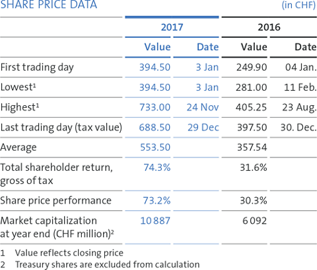This screenshot has height=270, width=317.
Task: Select the 2017 Value subheader
Action: pyautogui.click(x=157, y=47)
